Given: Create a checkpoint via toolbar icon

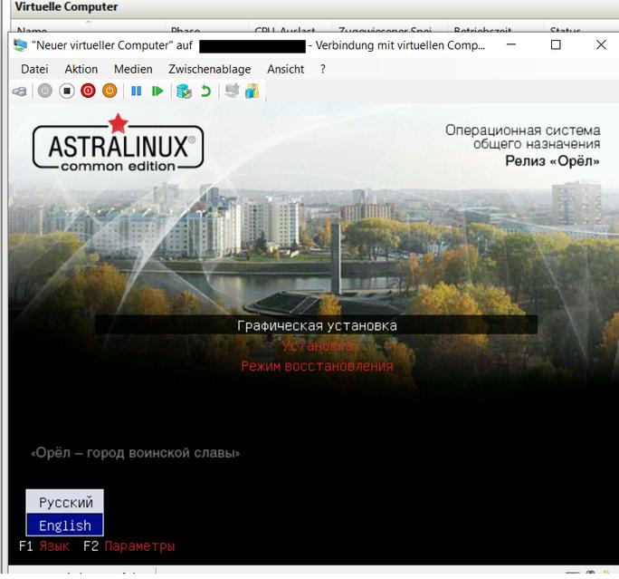Looking at the screenshot, I should tap(184, 92).
